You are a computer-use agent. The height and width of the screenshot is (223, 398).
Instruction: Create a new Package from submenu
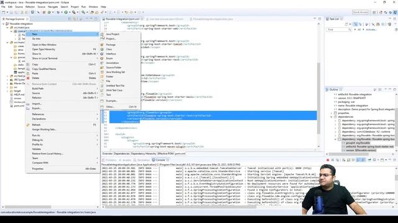tap(111, 45)
